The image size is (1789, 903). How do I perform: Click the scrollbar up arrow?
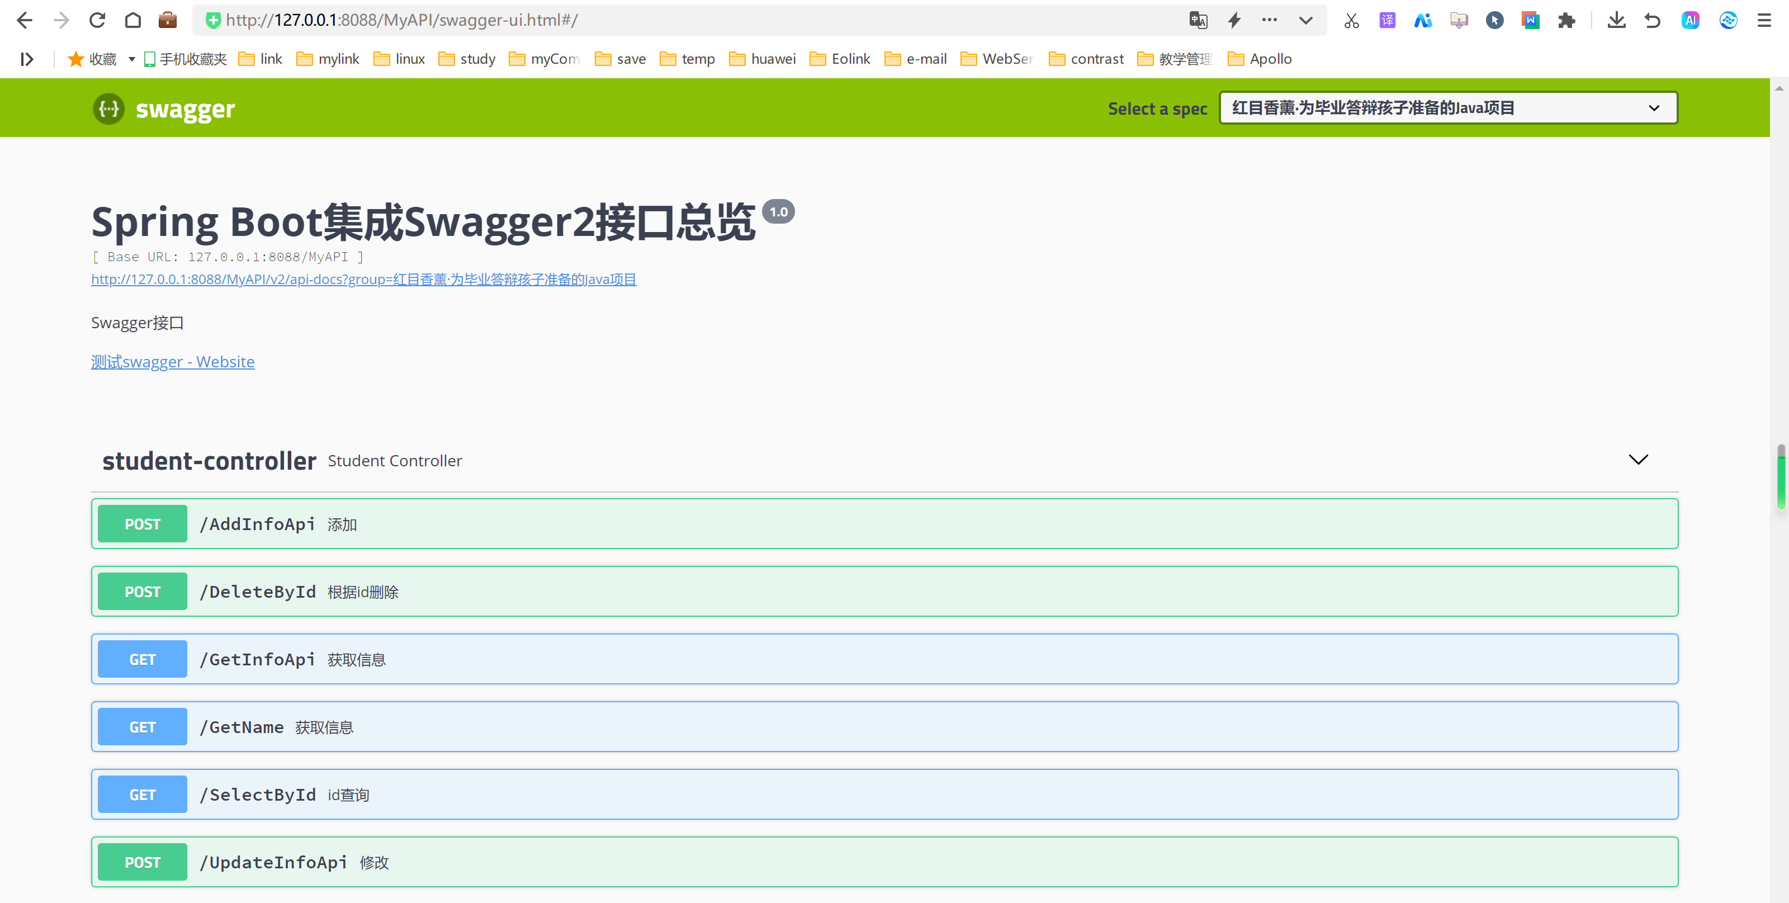1779,88
